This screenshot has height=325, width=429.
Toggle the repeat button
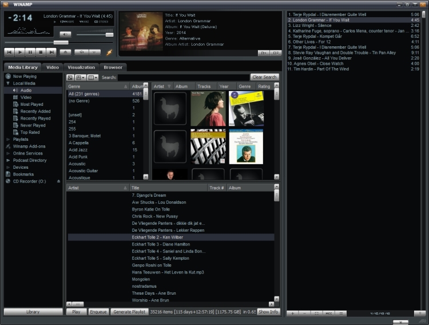coord(94,52)
